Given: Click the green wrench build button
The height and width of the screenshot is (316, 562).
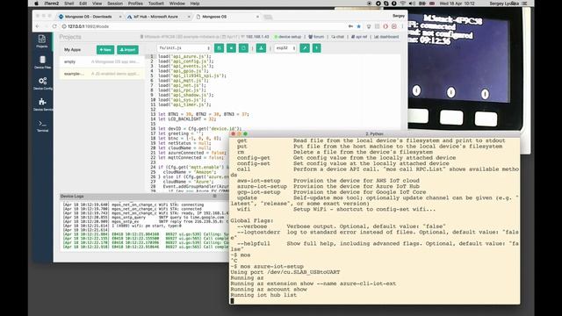Looking at the screenshot, I should pos(305,48).
